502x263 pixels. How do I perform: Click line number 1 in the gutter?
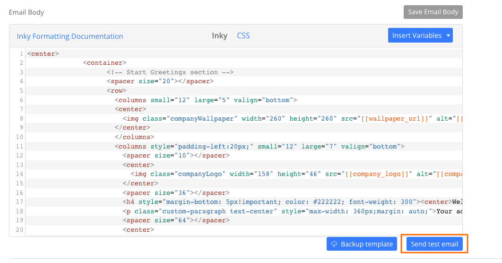(21, 53)
